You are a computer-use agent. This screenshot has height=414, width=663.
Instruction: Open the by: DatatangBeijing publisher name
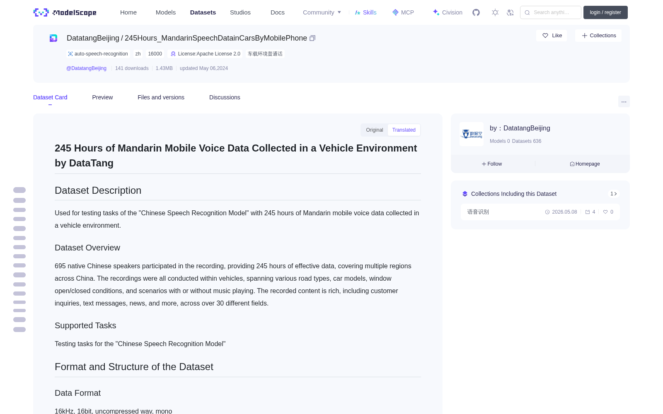click(520, 128)
